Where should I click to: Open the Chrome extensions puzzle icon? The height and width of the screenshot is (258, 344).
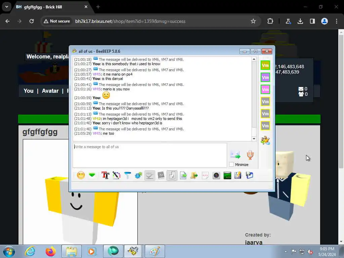[x=270, y=21]
